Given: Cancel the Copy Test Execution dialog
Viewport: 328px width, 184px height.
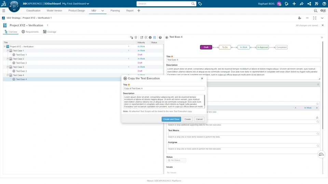Looking at the screenshot, I should click(199, 119).
